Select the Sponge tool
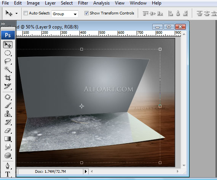The image size is (217, 180). [x=8, y=155]
